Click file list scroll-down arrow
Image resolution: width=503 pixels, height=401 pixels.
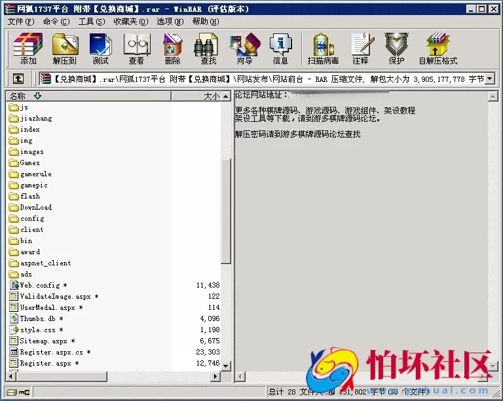(226, 366)
